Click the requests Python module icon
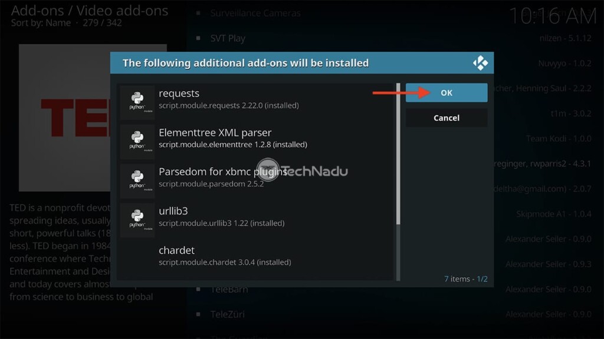The width and height of the screenshot is (604, 339). click(137, 101)
